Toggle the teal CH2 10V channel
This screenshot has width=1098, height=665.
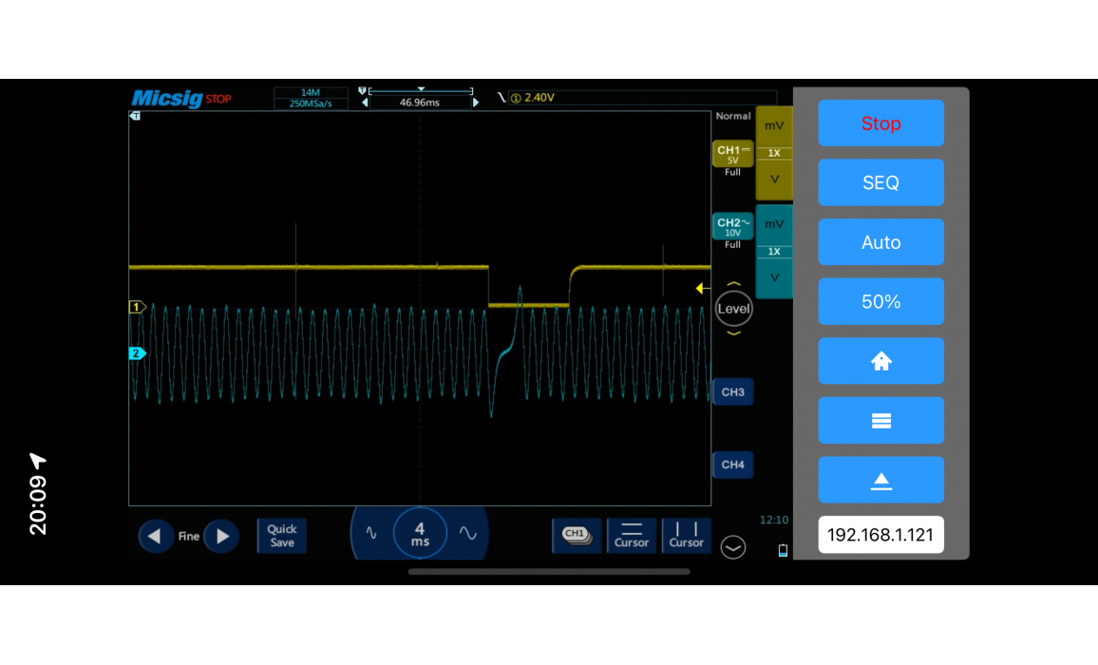(732, 227)
